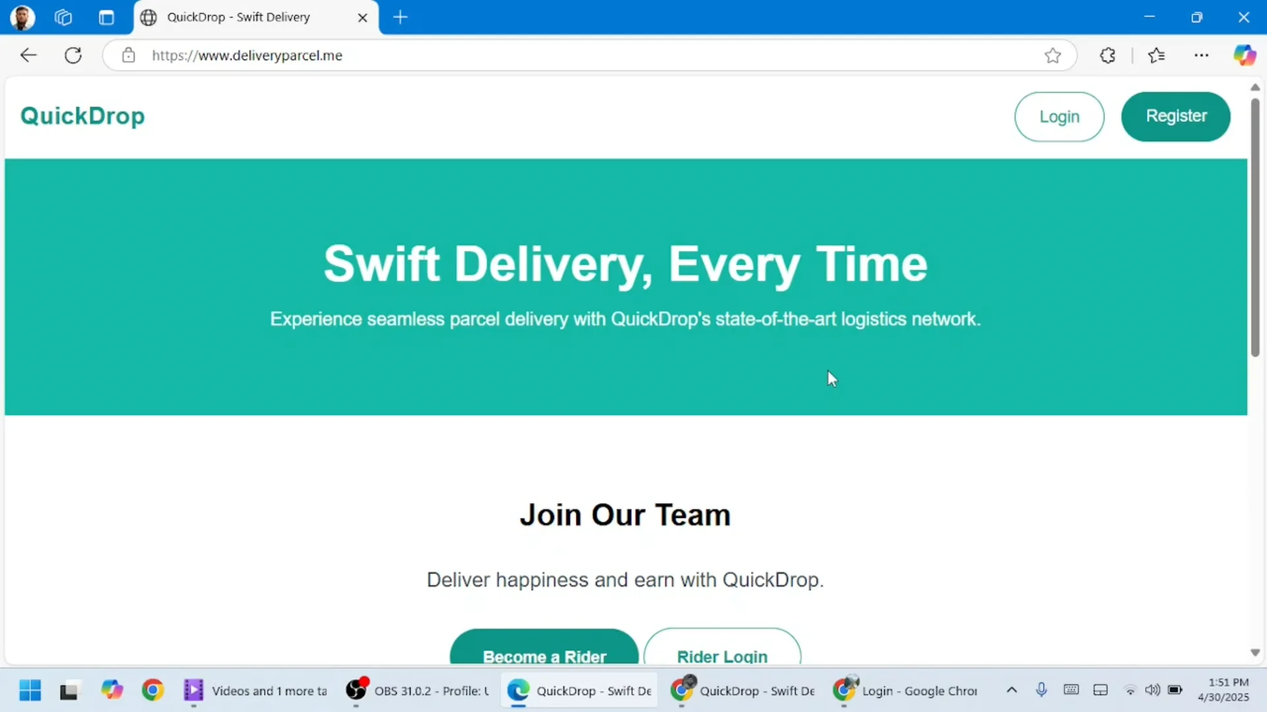
Task: Launch OBS from the taskbar
Action: [356, 690]
